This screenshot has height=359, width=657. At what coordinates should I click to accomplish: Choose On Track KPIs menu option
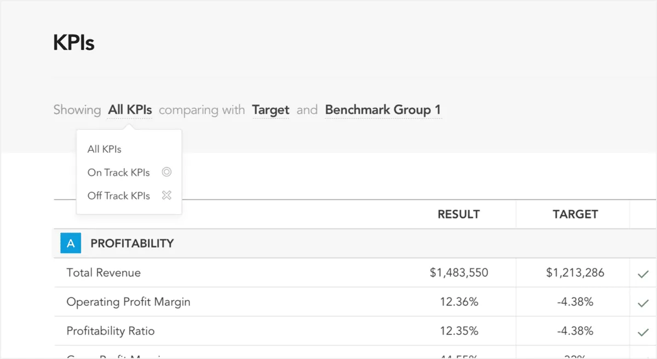118,172
